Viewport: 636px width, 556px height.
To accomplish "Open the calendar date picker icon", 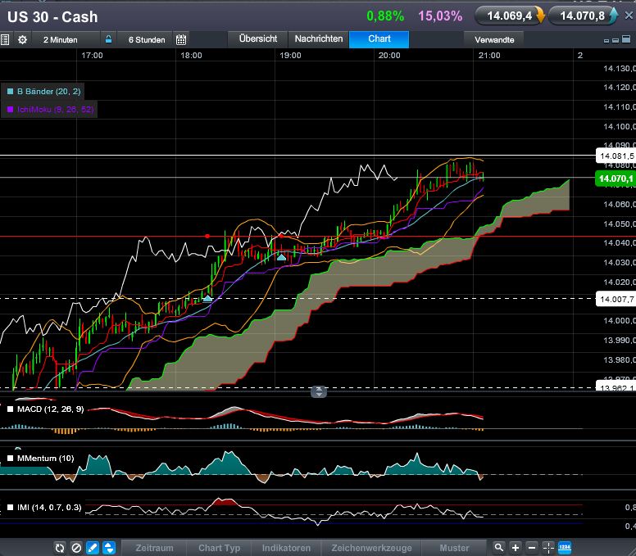I will click(181, 39).
